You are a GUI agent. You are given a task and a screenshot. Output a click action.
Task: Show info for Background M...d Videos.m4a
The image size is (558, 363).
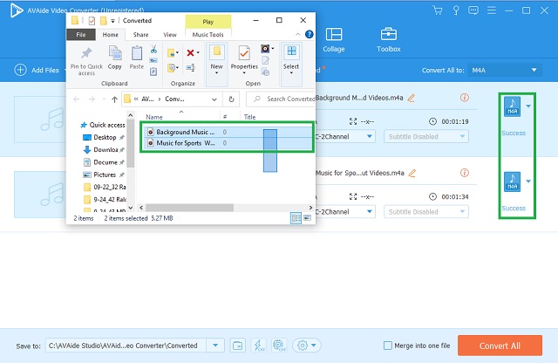[465, 98]
